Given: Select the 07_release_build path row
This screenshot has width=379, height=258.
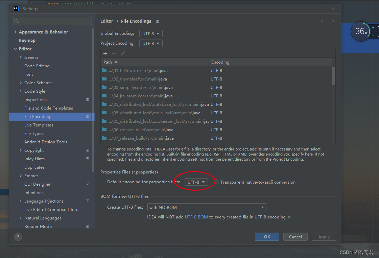Looking at the screenshot, I should [217, 138].
